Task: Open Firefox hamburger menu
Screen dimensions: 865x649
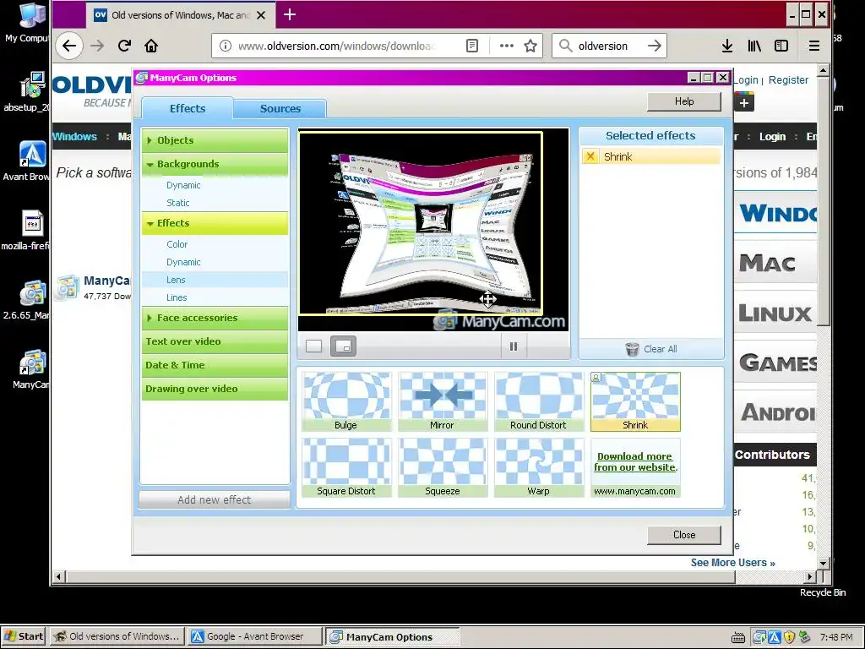Action: 814,46
